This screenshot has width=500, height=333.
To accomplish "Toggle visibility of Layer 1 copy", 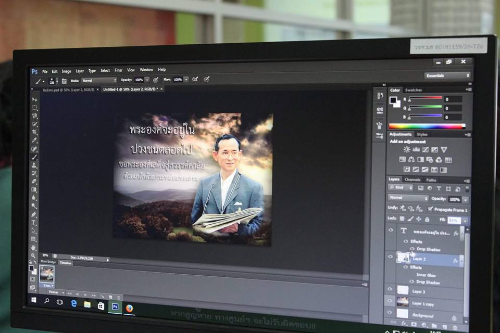I will (390, 302).
